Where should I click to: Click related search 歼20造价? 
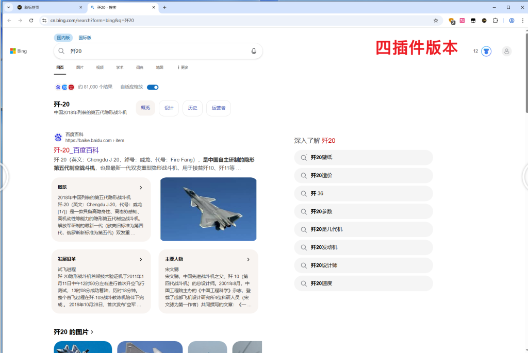364,175
